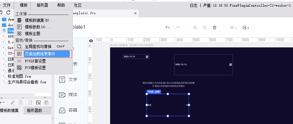Click the redo arrow icon
Screen dimensions: 293x124
coord(178,28)
